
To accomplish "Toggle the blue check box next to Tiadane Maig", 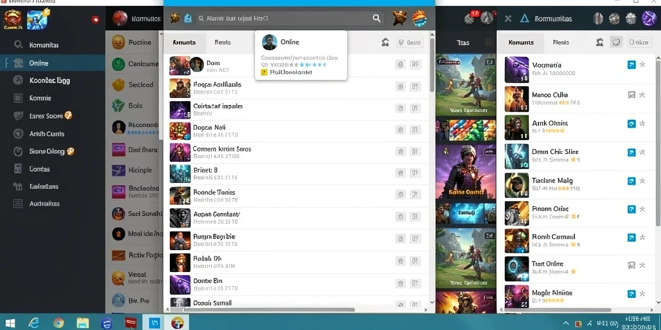I will tap(631, 181).
